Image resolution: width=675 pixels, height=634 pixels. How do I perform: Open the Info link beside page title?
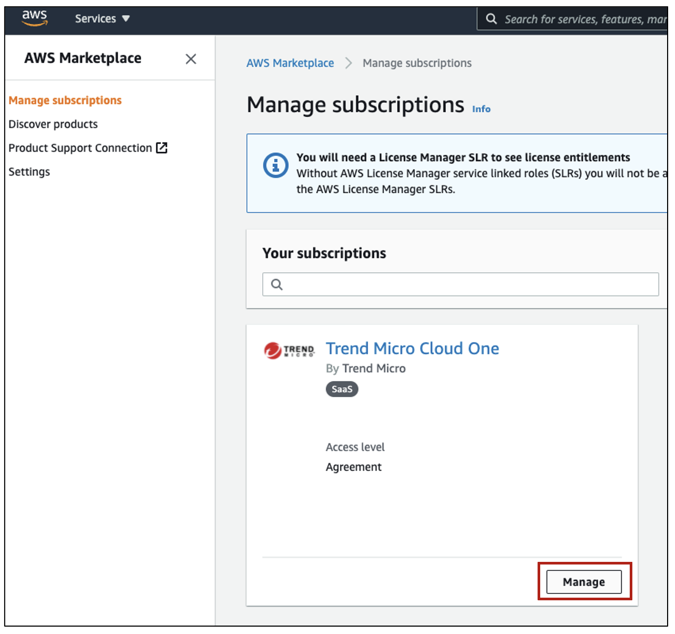(x=481, y=109)
